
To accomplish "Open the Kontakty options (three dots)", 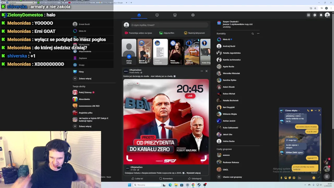I will click(x=258, y=33).
